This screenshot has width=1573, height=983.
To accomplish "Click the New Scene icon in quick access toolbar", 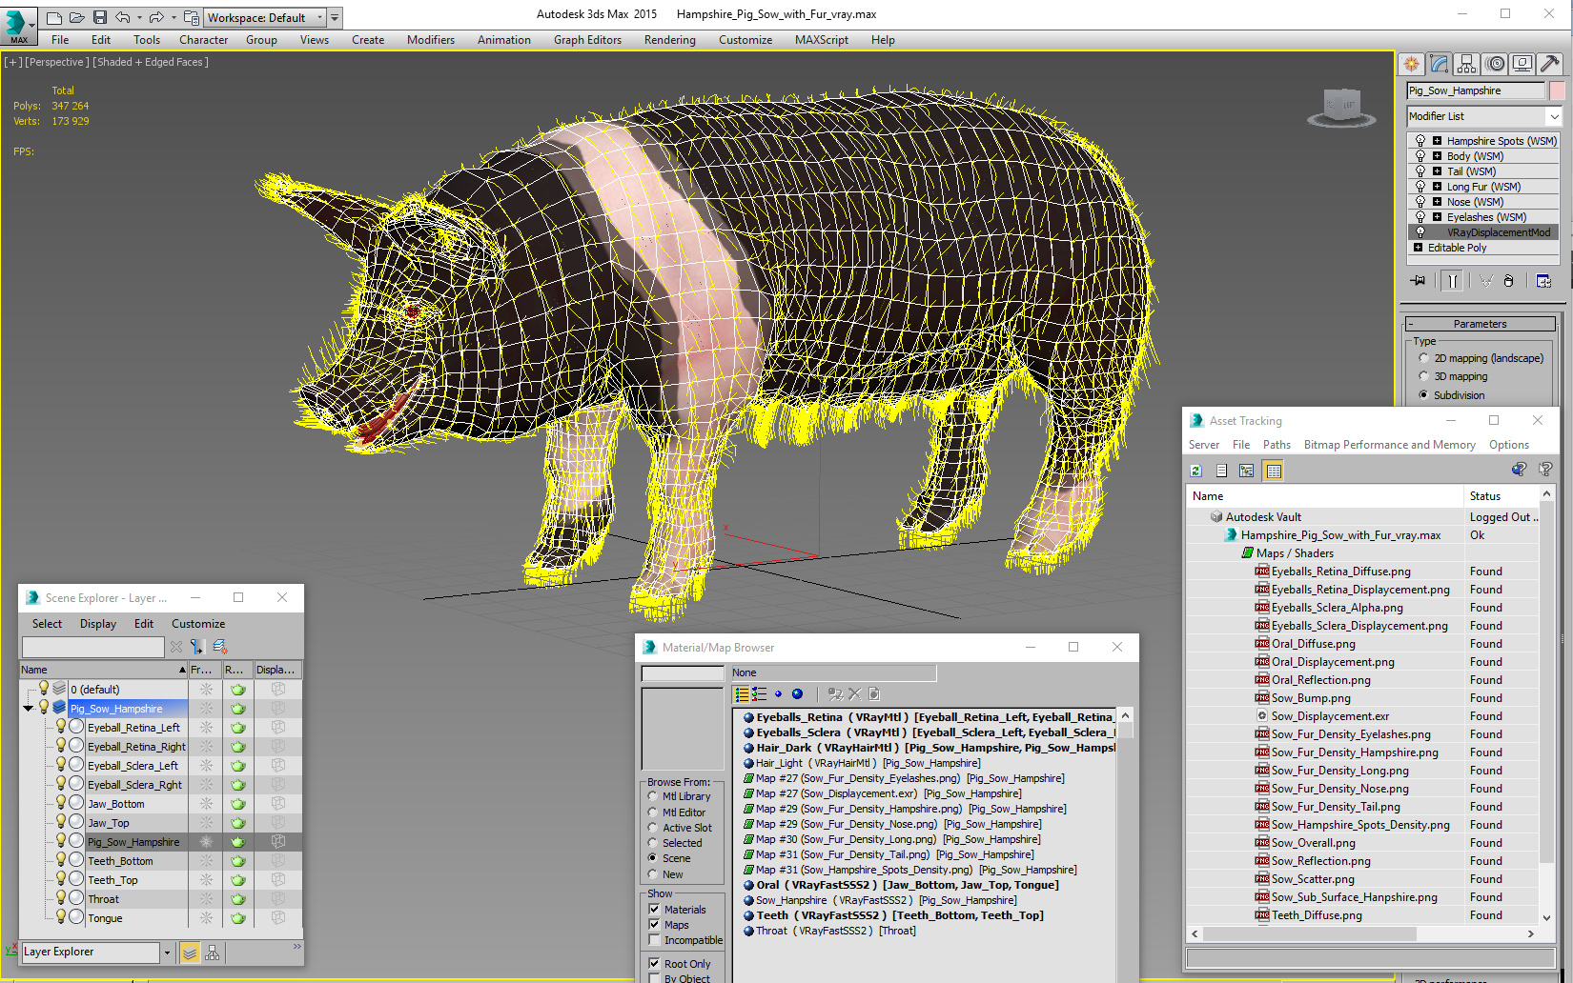I will [54, 17].
